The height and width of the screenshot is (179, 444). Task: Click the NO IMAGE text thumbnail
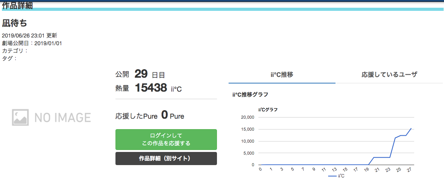point(63,118)
